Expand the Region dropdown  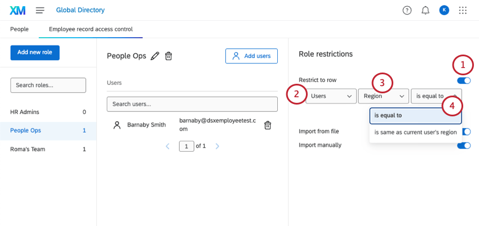tap(383, 96)
